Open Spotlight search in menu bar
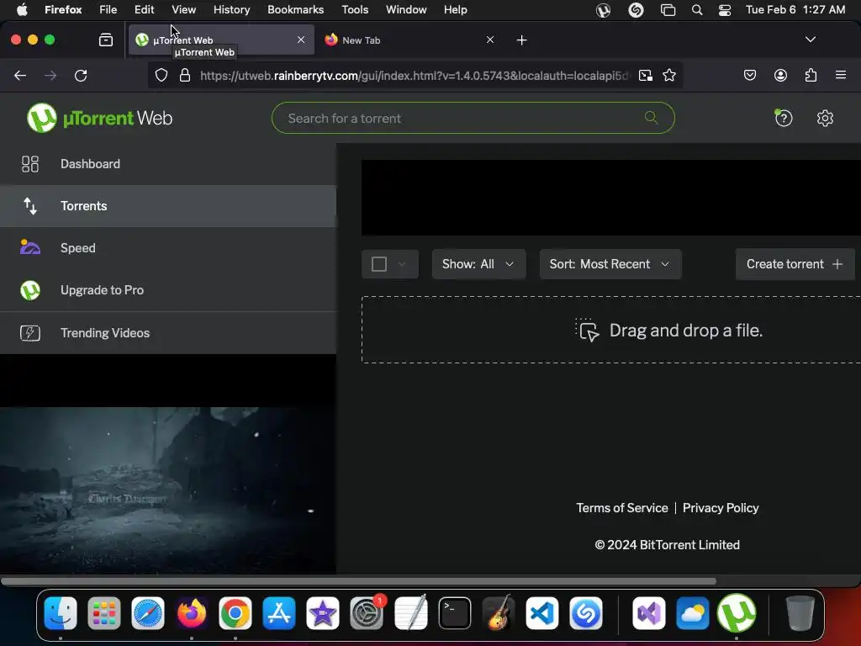Image resolution: width=861 pixels, height=646 pixels. 696,10
